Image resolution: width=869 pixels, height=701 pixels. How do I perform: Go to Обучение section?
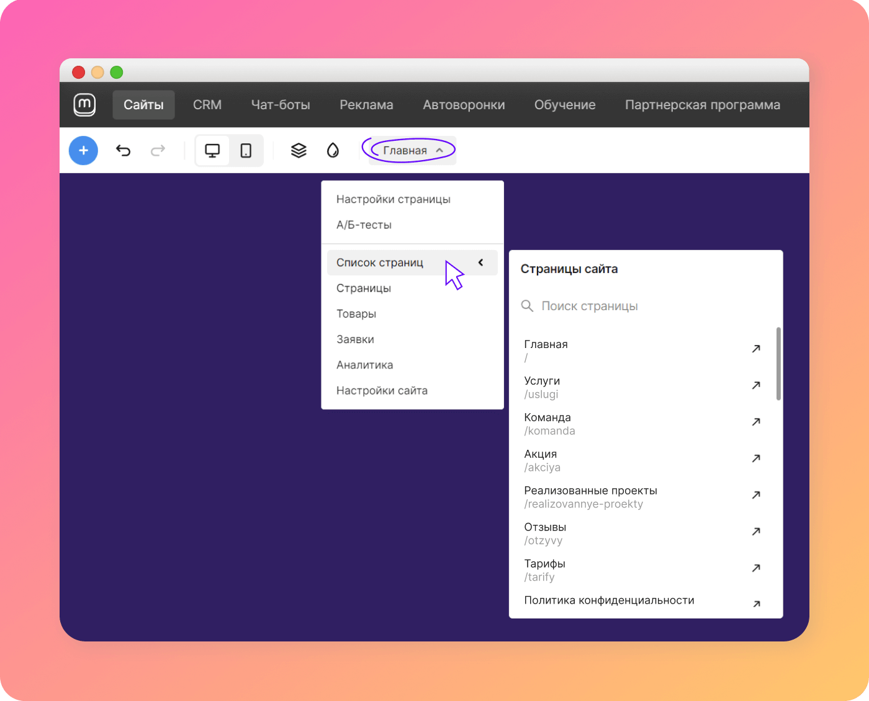coord(565,105)
